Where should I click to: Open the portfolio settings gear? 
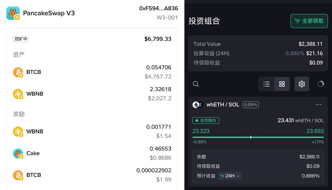(302, 84)
